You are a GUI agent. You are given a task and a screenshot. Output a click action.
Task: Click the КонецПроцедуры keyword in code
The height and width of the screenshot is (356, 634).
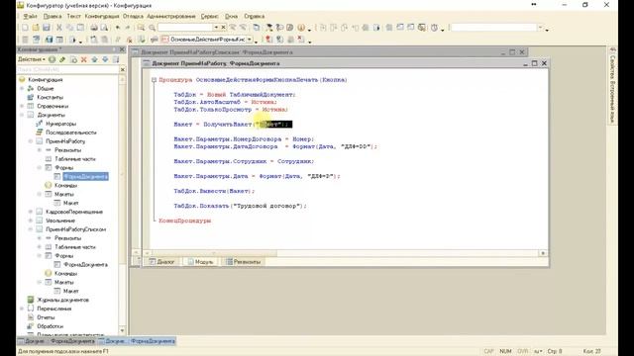[185, 221]
